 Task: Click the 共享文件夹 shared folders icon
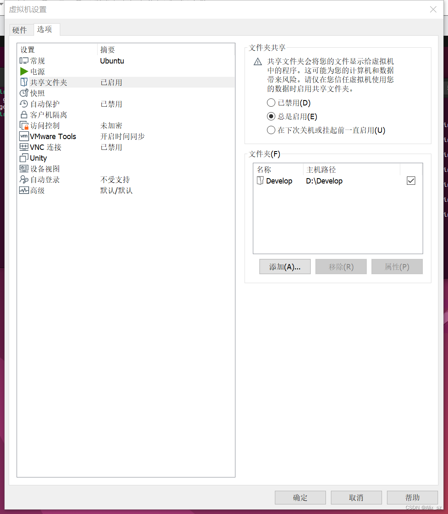[x=24, y=82]
